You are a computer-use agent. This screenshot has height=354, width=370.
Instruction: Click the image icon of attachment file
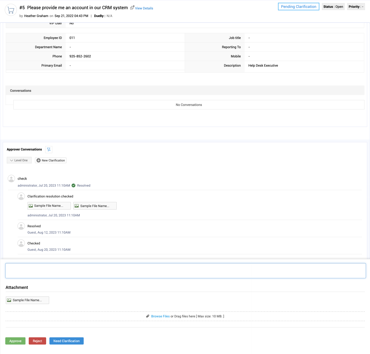pos(9,300)
